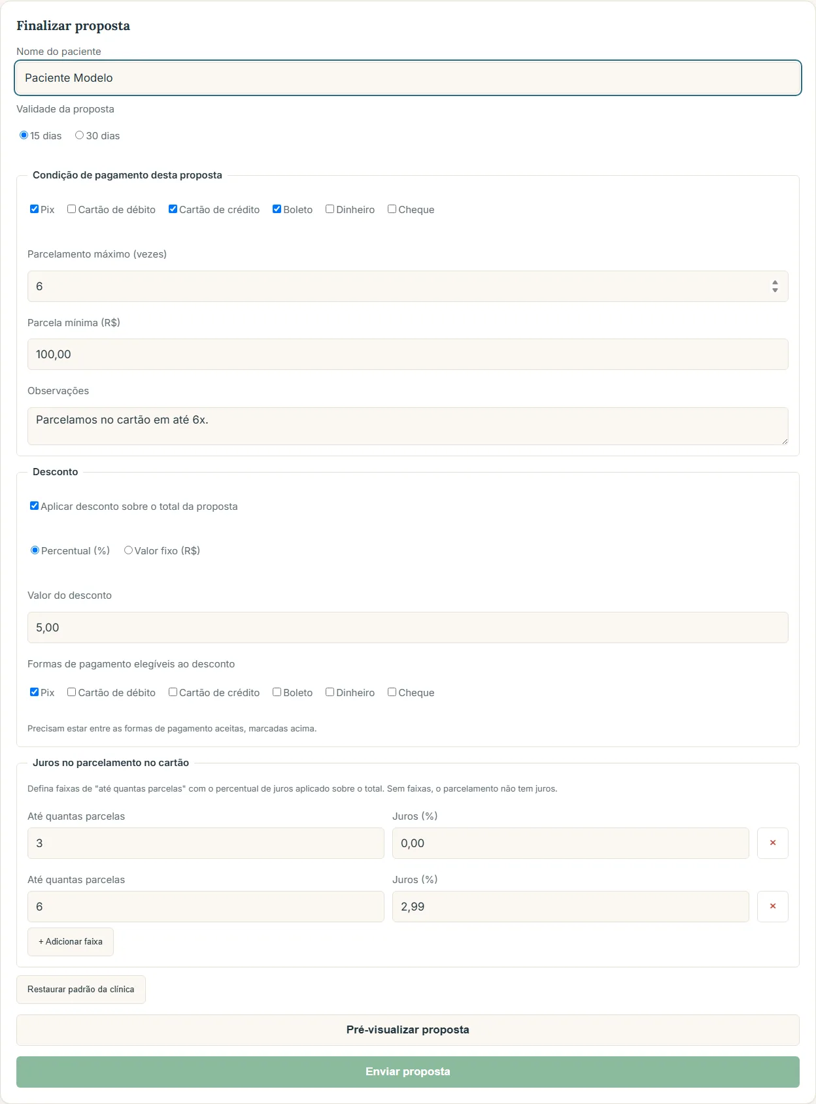
Task: Click the Valor do desconto field
Action: [x=408, y=627]
